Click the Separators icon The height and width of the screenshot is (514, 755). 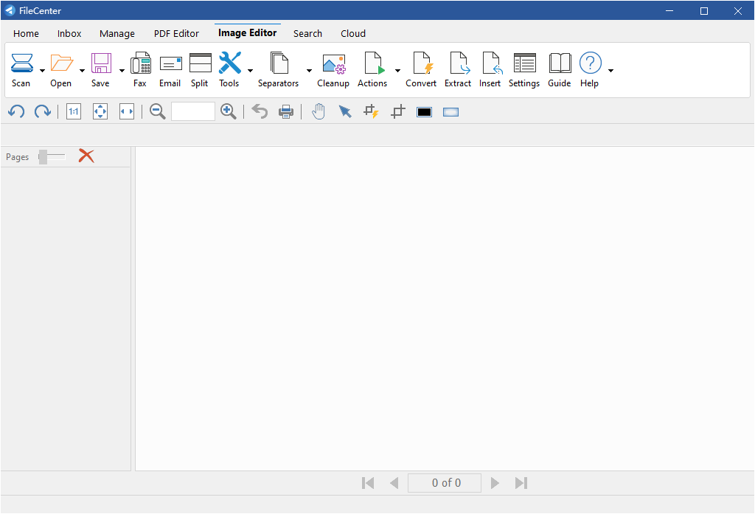click(279, 63)
